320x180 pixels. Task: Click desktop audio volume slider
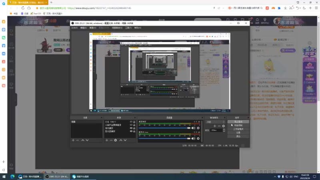pyautogui.click(x=164, y=128)
